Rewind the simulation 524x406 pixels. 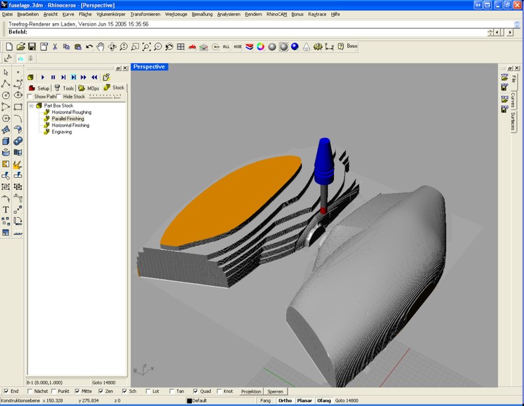point(94,77)
